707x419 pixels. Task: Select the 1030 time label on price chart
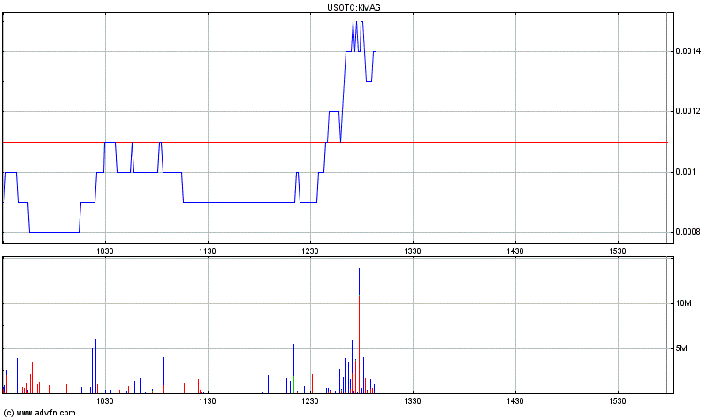point(105,251)
